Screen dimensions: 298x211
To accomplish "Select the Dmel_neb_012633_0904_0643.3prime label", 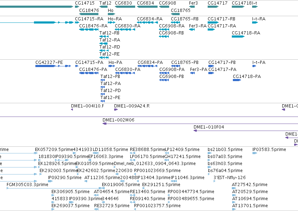I will point(155,164).
